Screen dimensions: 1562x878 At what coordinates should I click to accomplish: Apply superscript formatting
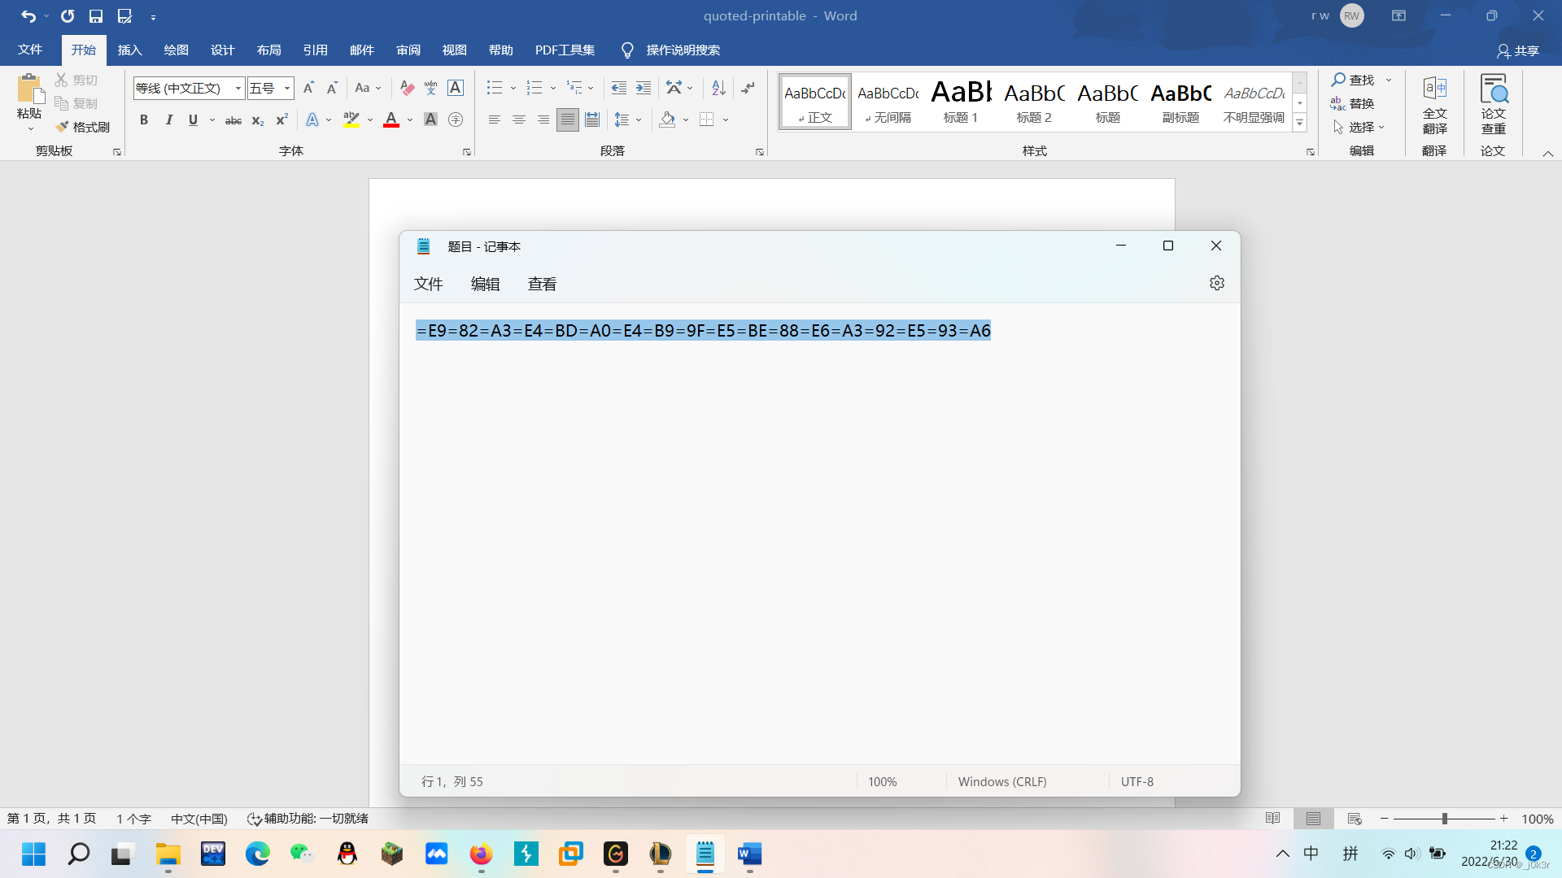tap(281, 120)
